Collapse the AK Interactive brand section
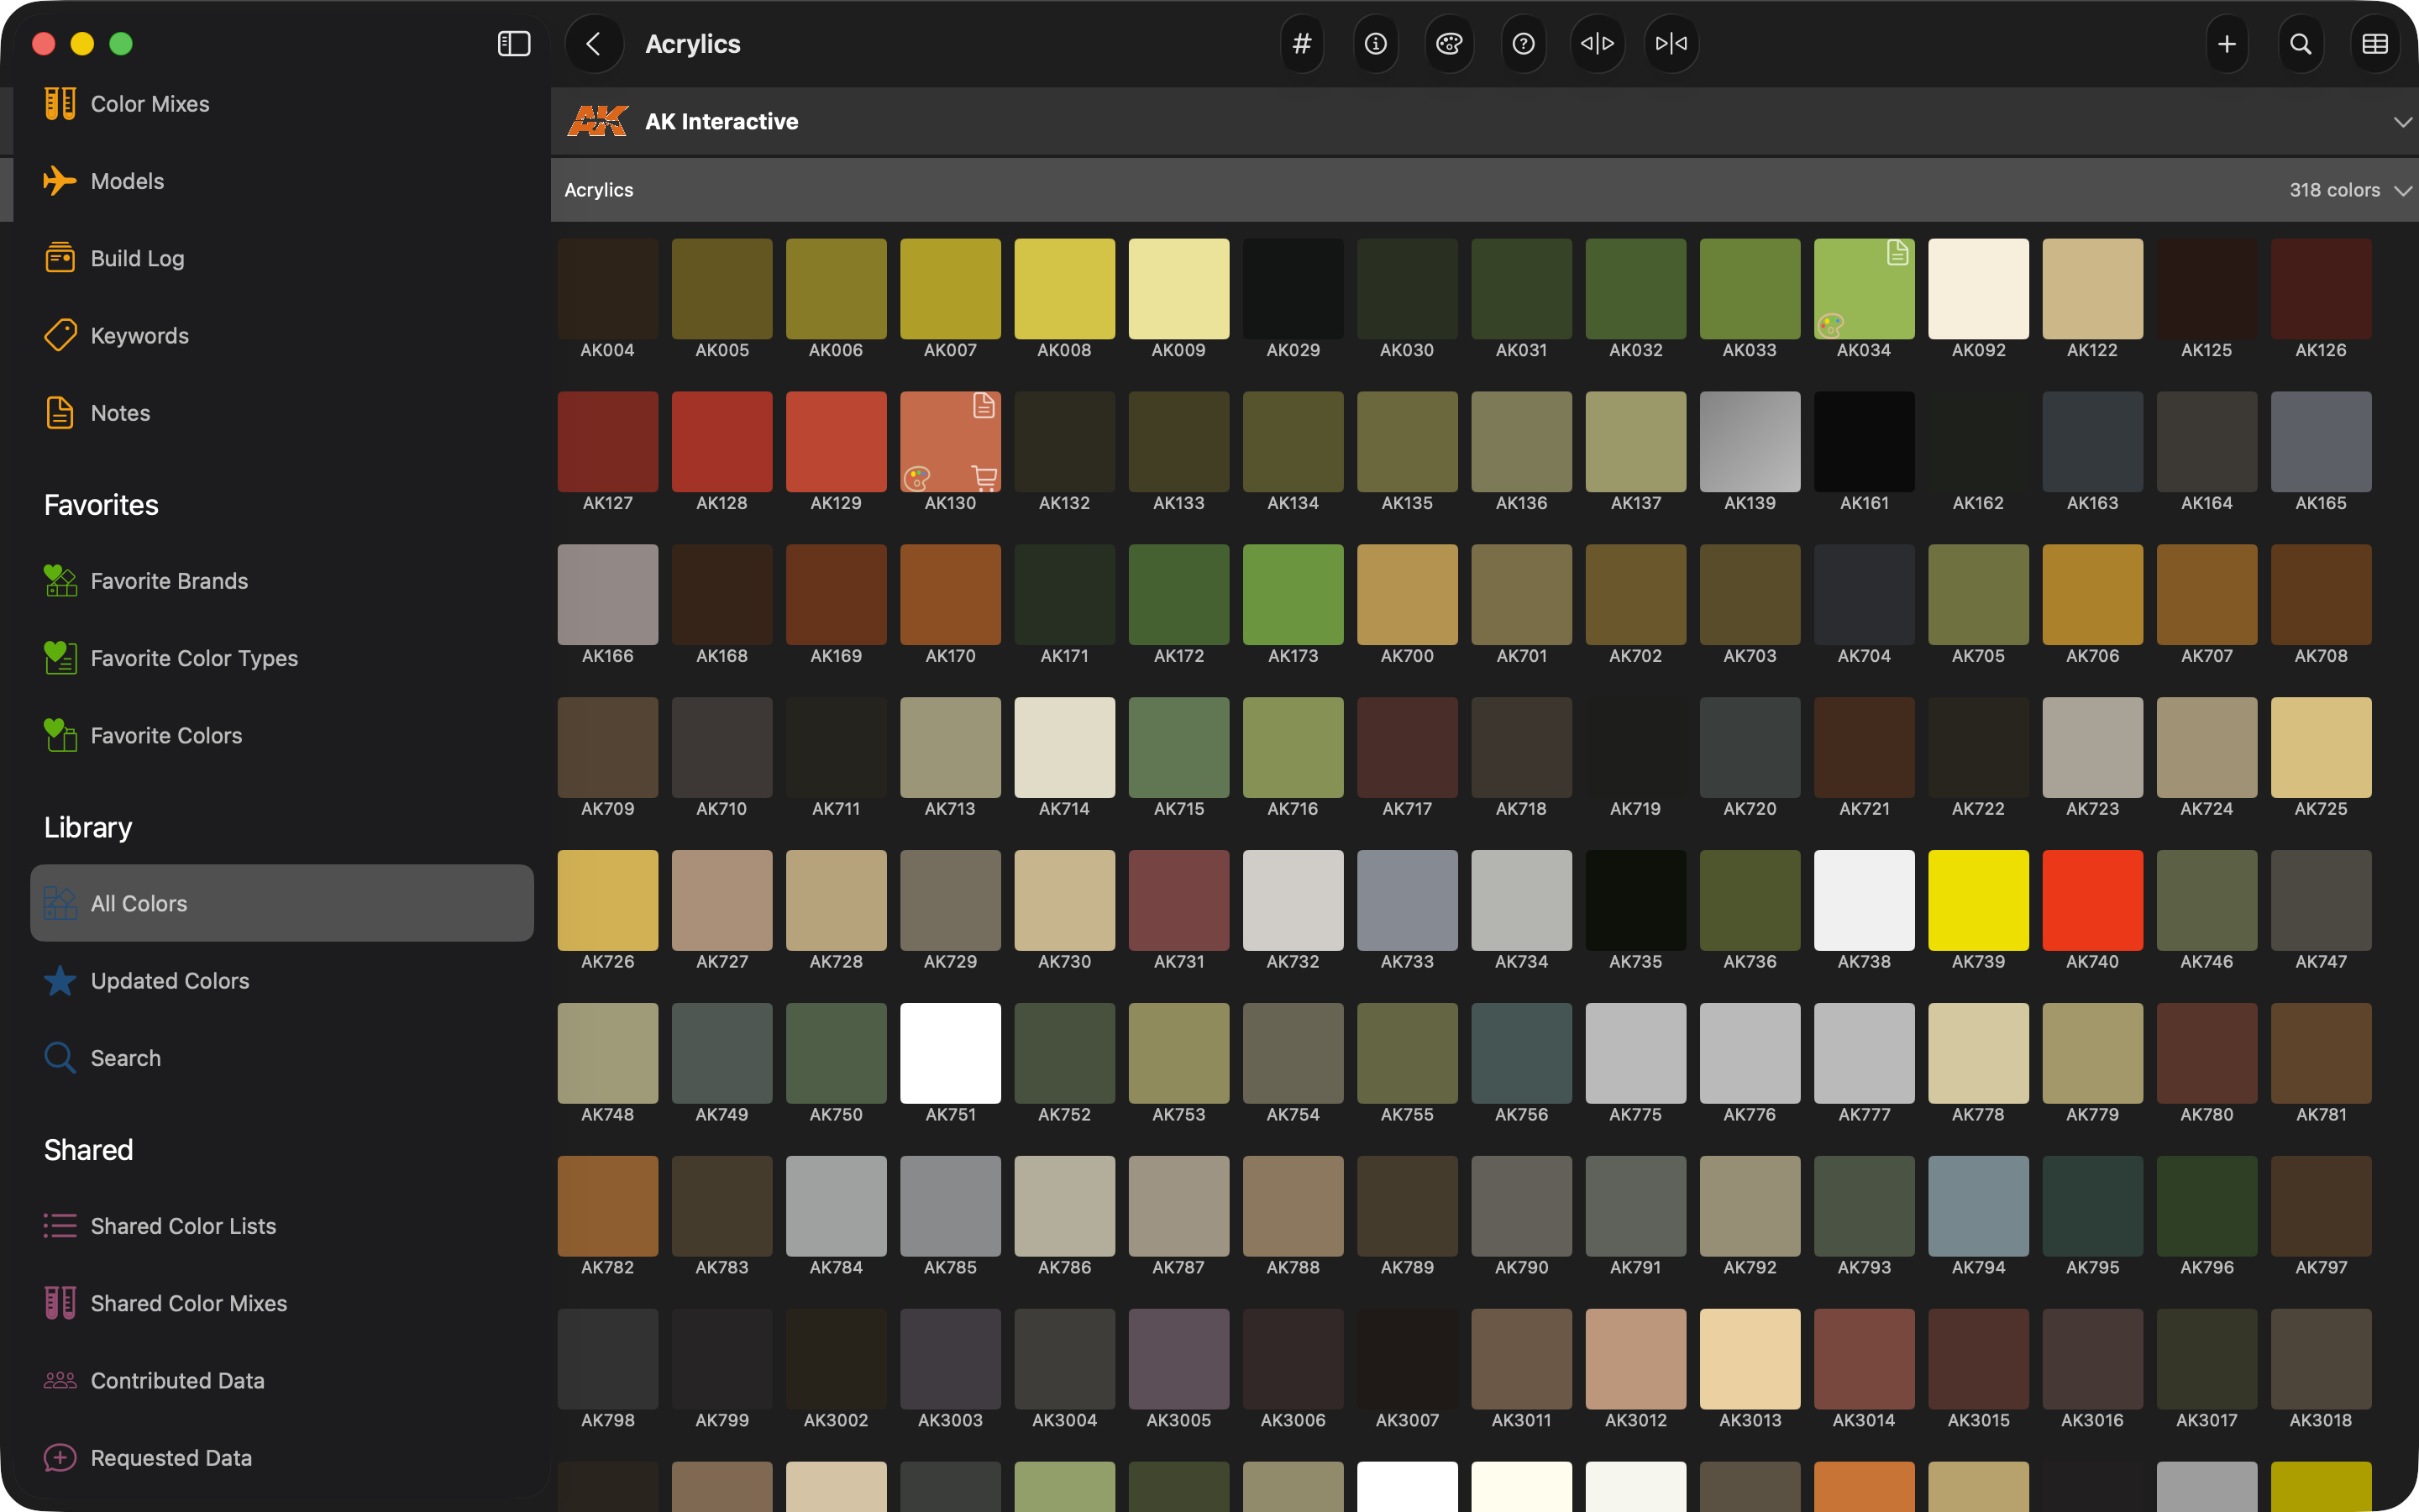Viewport: 2419px width, 1512px height. 2402,122
